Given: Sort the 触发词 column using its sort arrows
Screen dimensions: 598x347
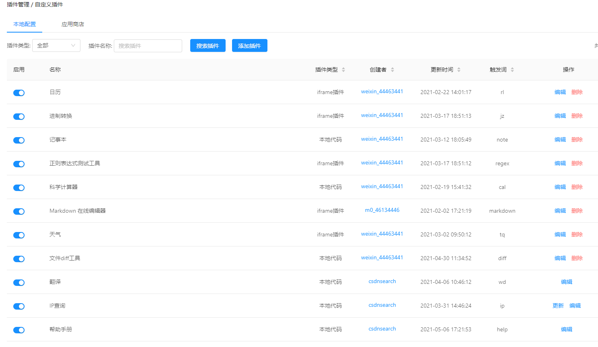Looking at the screenshot, I should (512, 69).
